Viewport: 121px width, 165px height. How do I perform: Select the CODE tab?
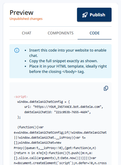point(94,33)
